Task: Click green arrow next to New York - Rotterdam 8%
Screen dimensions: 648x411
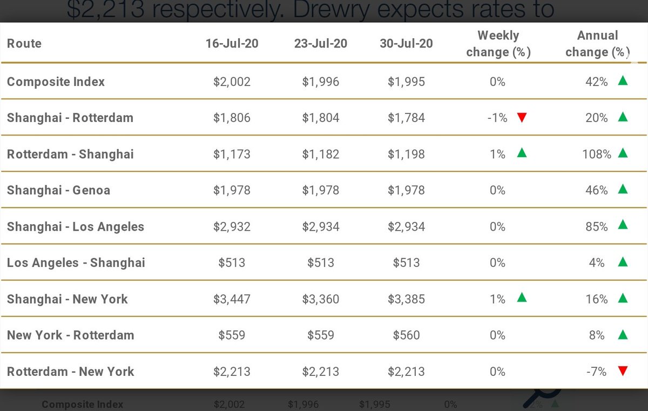Action: (x=623, y=334)
